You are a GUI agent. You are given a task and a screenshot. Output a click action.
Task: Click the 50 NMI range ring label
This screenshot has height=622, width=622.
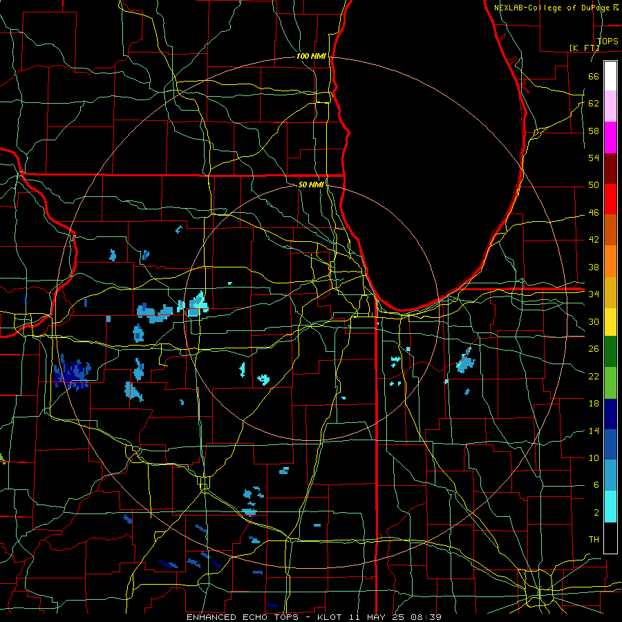pos(311,185)
